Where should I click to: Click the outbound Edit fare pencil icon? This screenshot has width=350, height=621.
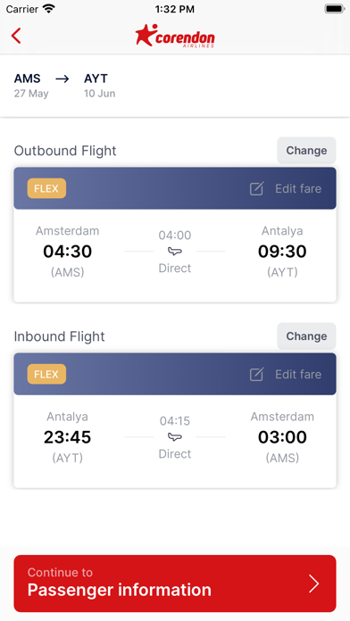pyautogui.click(x=256, y=188)
